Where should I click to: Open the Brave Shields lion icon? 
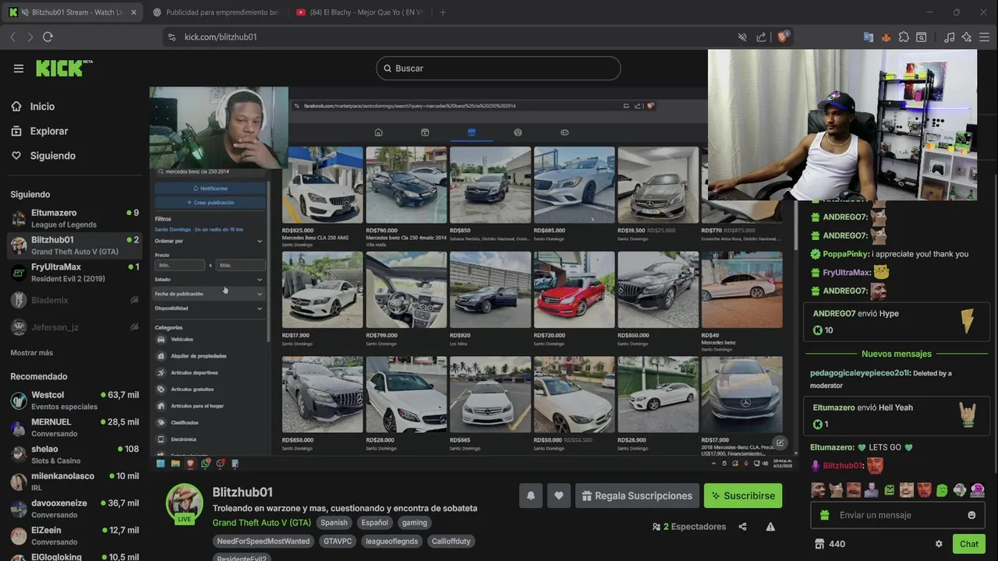pyautogui.click(x=783, y=37)
